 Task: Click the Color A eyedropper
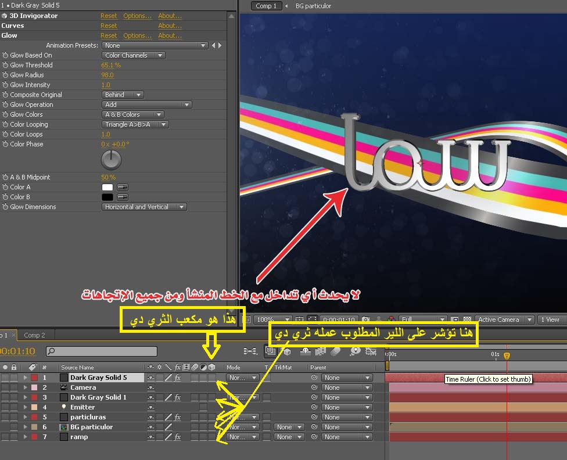point(123,188)
